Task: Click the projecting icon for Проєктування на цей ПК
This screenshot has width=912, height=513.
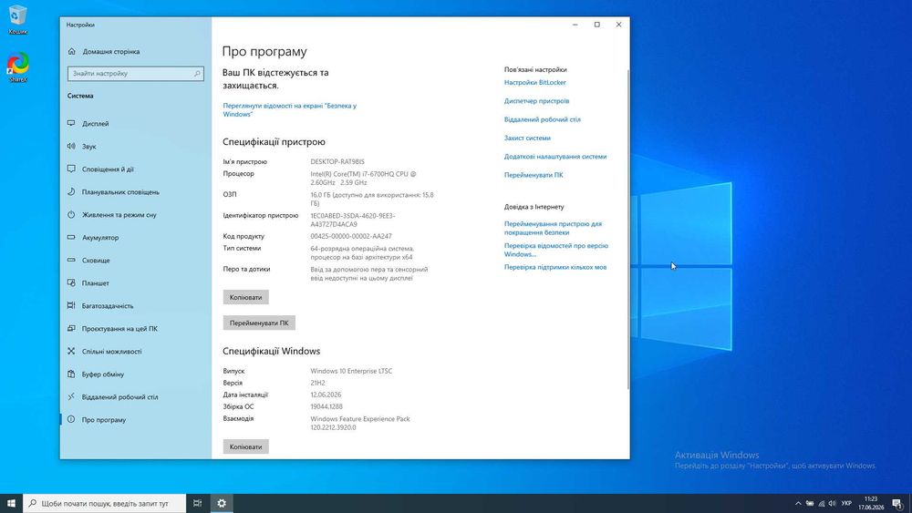Action: (x=71, y=328)
